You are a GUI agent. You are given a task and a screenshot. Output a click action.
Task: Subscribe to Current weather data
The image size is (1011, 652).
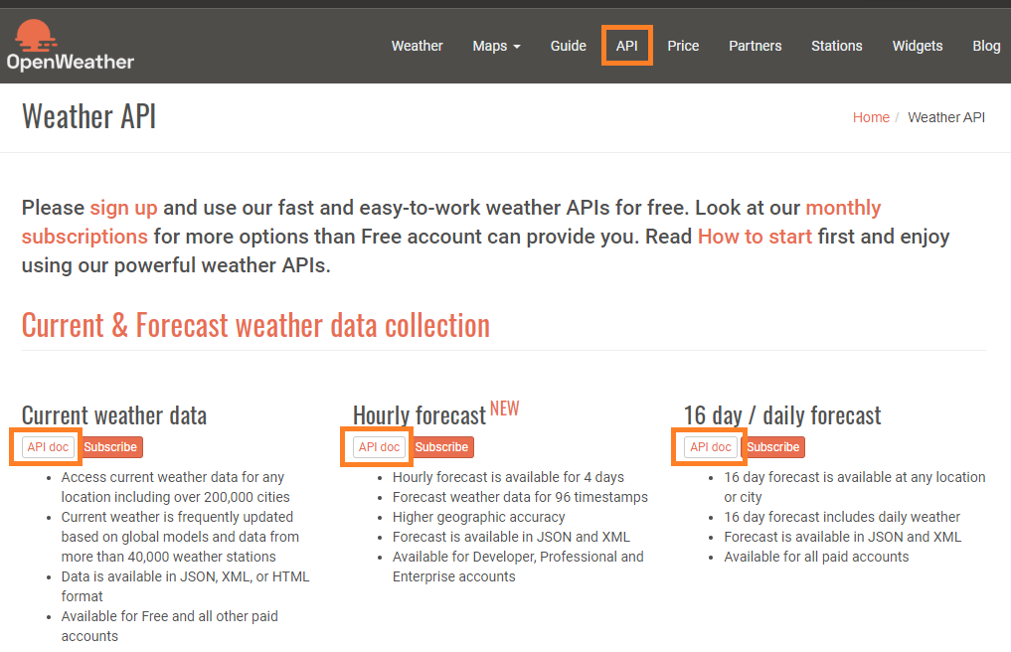(110, 447)
